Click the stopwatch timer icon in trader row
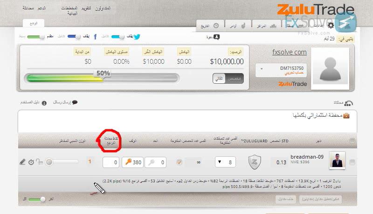Screen dimensions: 373x214 tap(31, 162)
